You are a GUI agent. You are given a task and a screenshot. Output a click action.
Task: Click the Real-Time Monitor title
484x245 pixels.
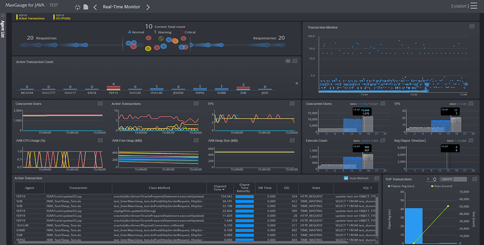coord(121,7)
